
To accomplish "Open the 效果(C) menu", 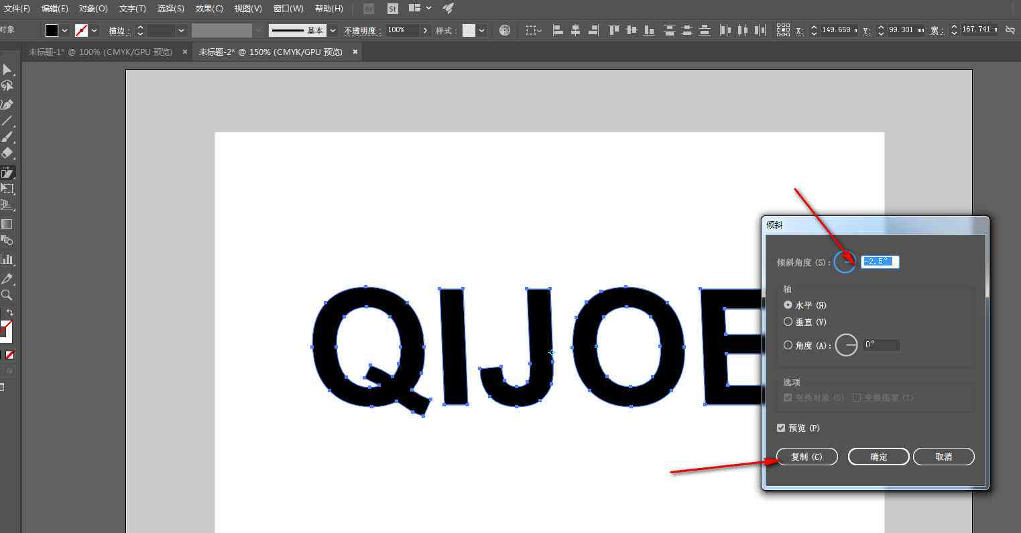I will [209, 9].
